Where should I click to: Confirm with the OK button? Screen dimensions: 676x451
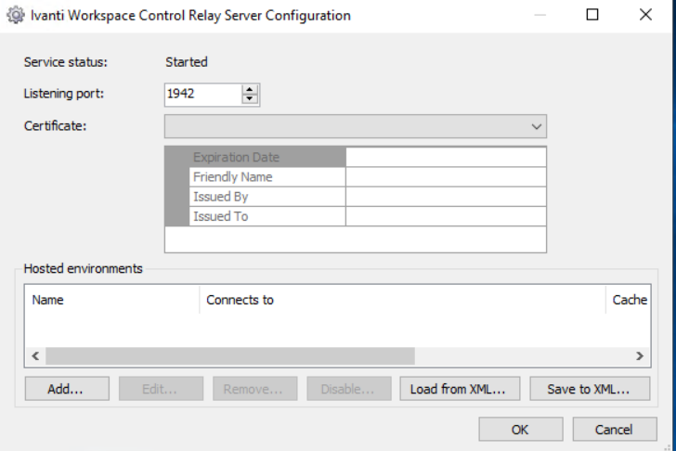[x=521, y=430]
